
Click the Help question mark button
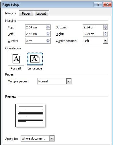[x=98, y=5]
